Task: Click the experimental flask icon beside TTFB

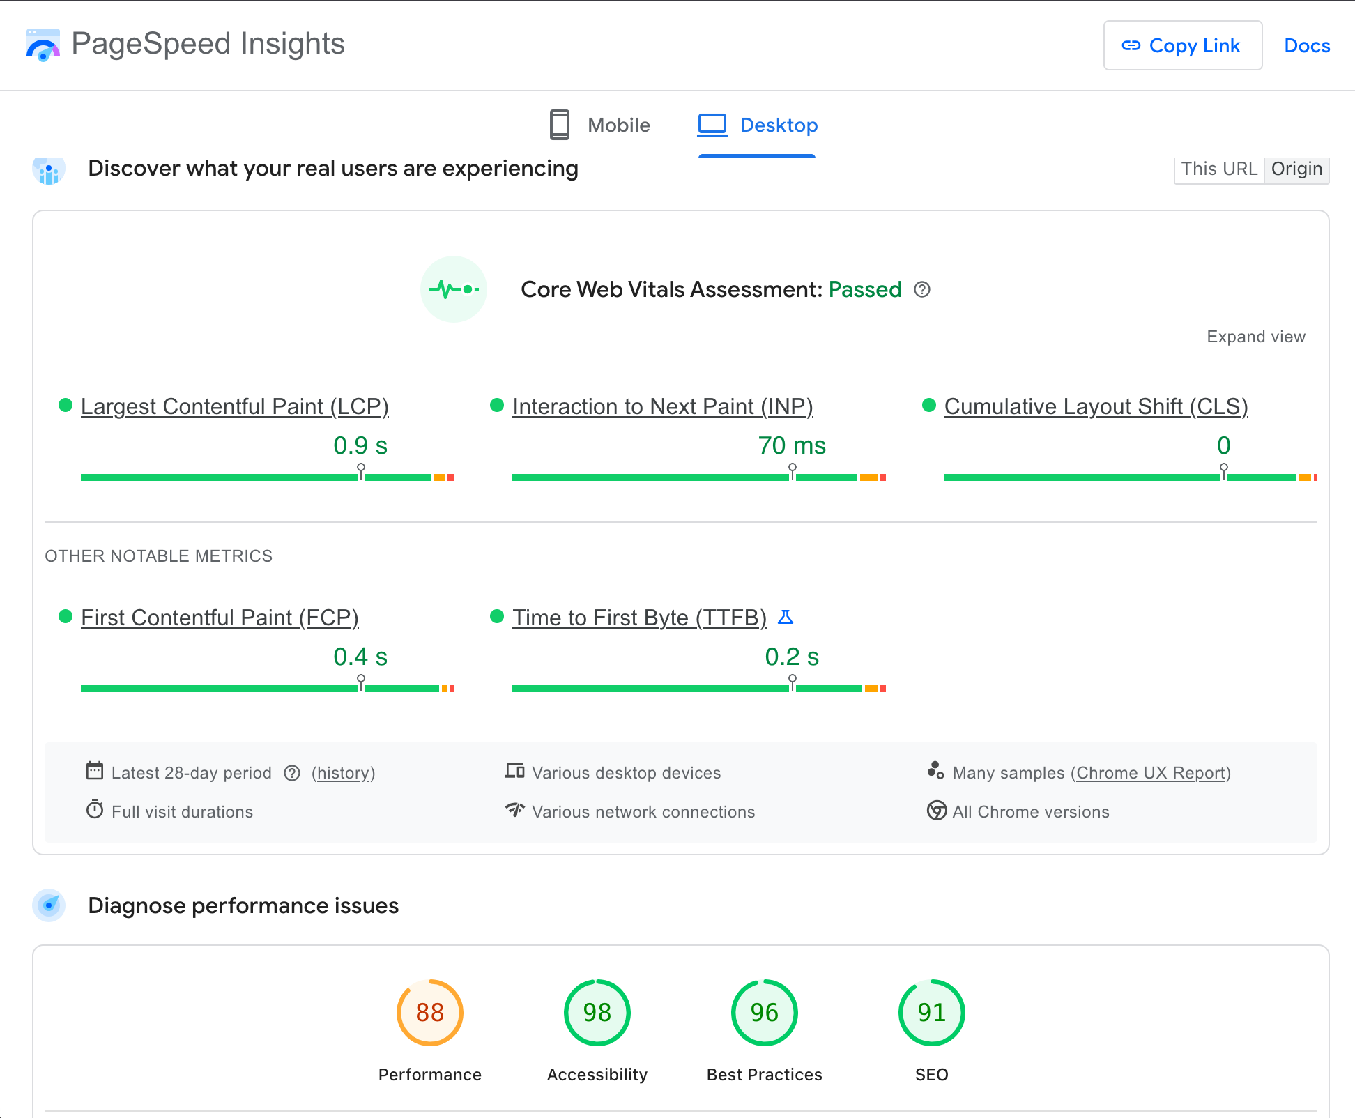Action: [x=786, y=617]
